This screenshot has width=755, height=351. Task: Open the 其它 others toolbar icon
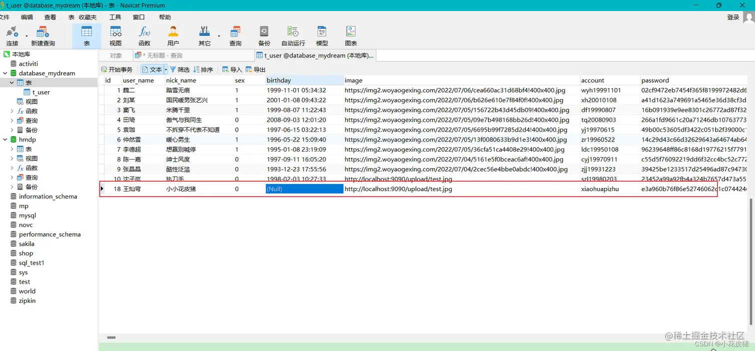tap(204, 36)
